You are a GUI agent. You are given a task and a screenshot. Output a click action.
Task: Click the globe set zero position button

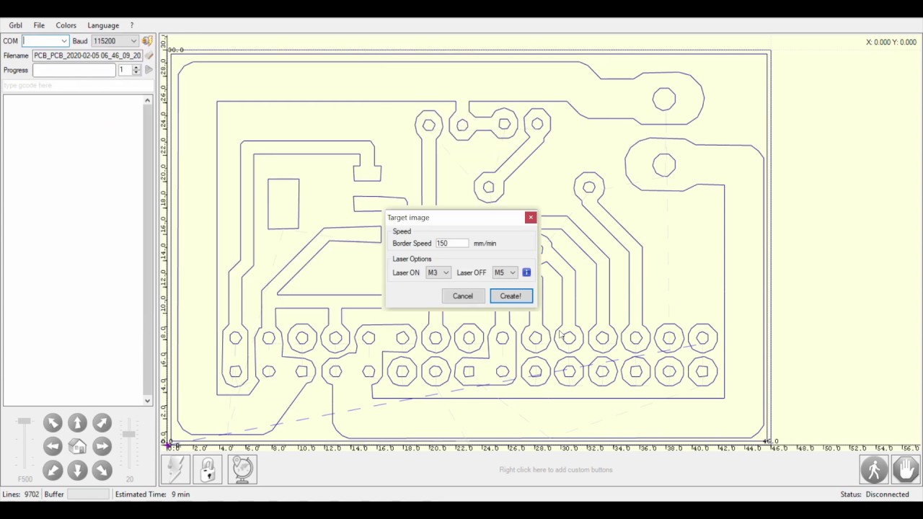242,469
